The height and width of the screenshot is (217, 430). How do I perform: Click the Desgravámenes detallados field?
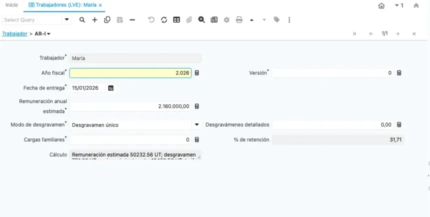pos(333,124)
